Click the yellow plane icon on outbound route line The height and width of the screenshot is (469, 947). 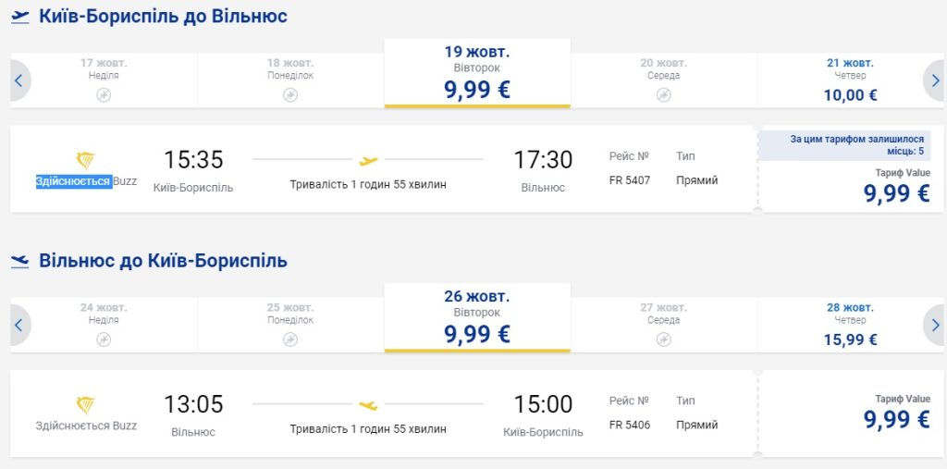click(x=368, y=161)
